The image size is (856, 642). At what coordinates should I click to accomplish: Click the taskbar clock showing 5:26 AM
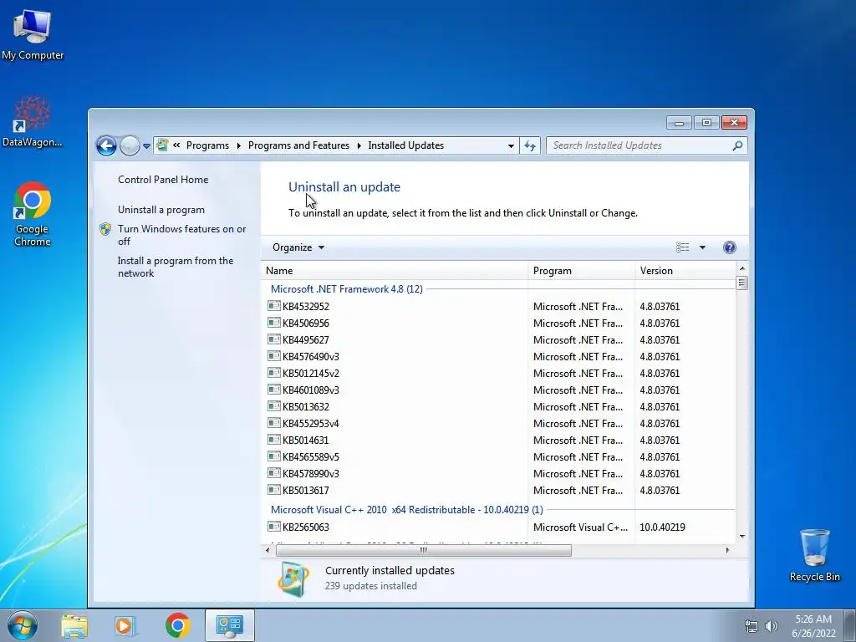(813, 626)
